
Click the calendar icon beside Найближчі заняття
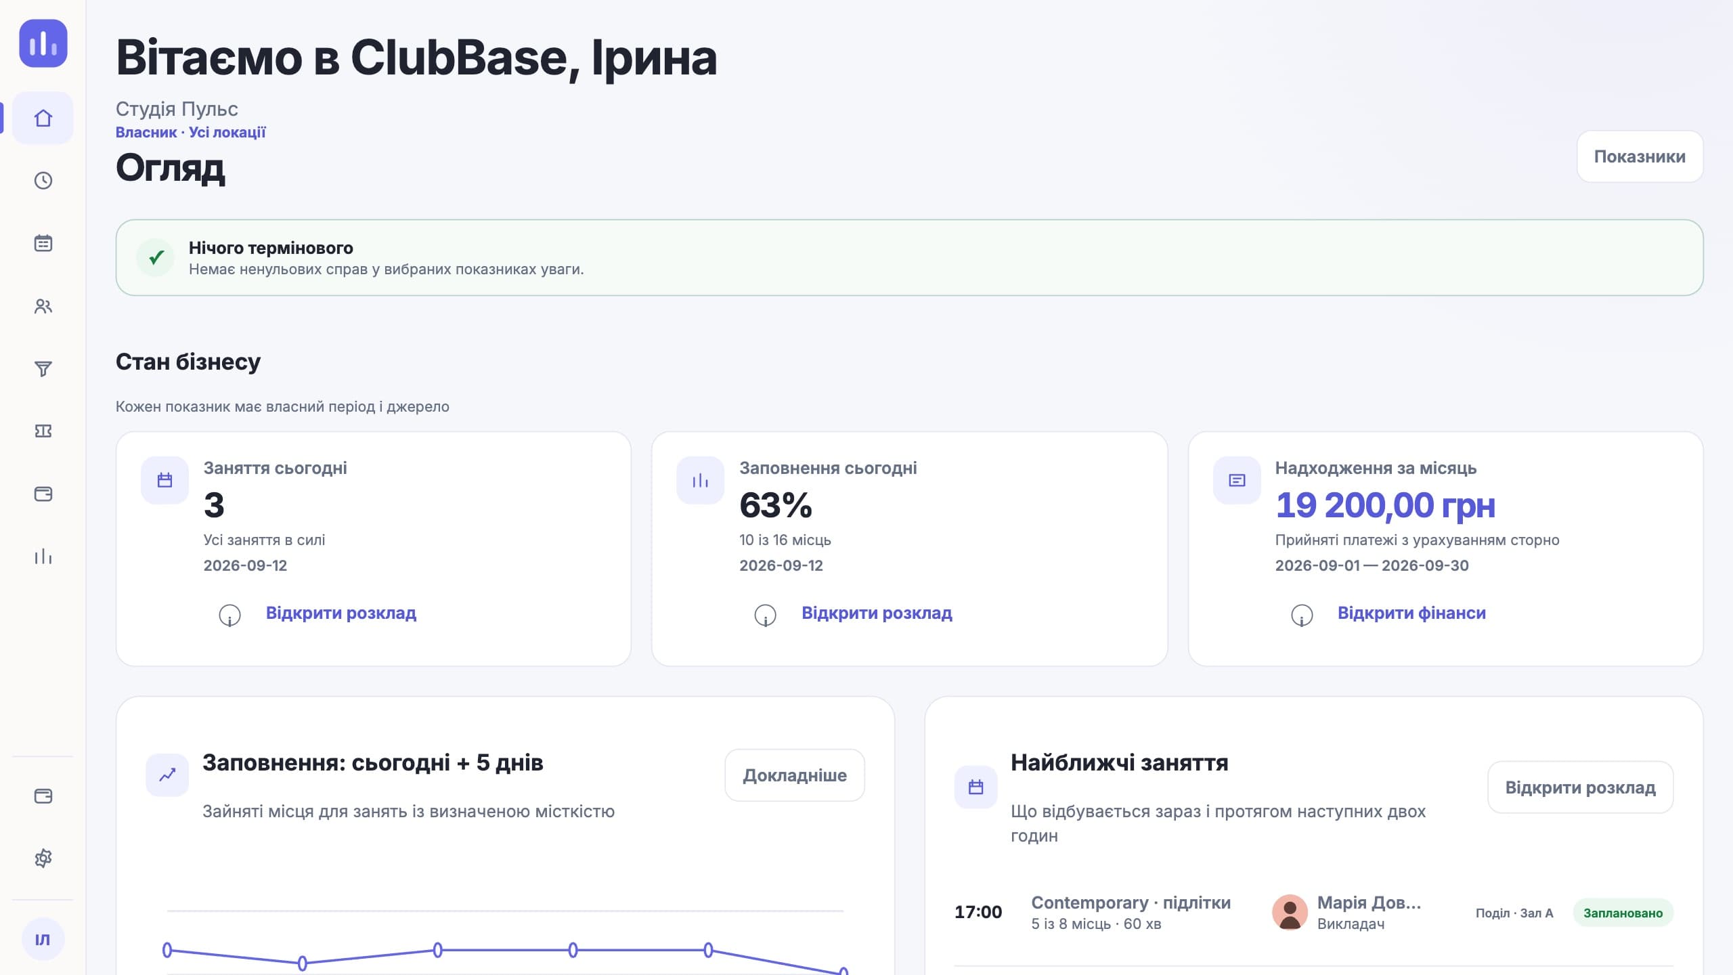tap(975, 787)
